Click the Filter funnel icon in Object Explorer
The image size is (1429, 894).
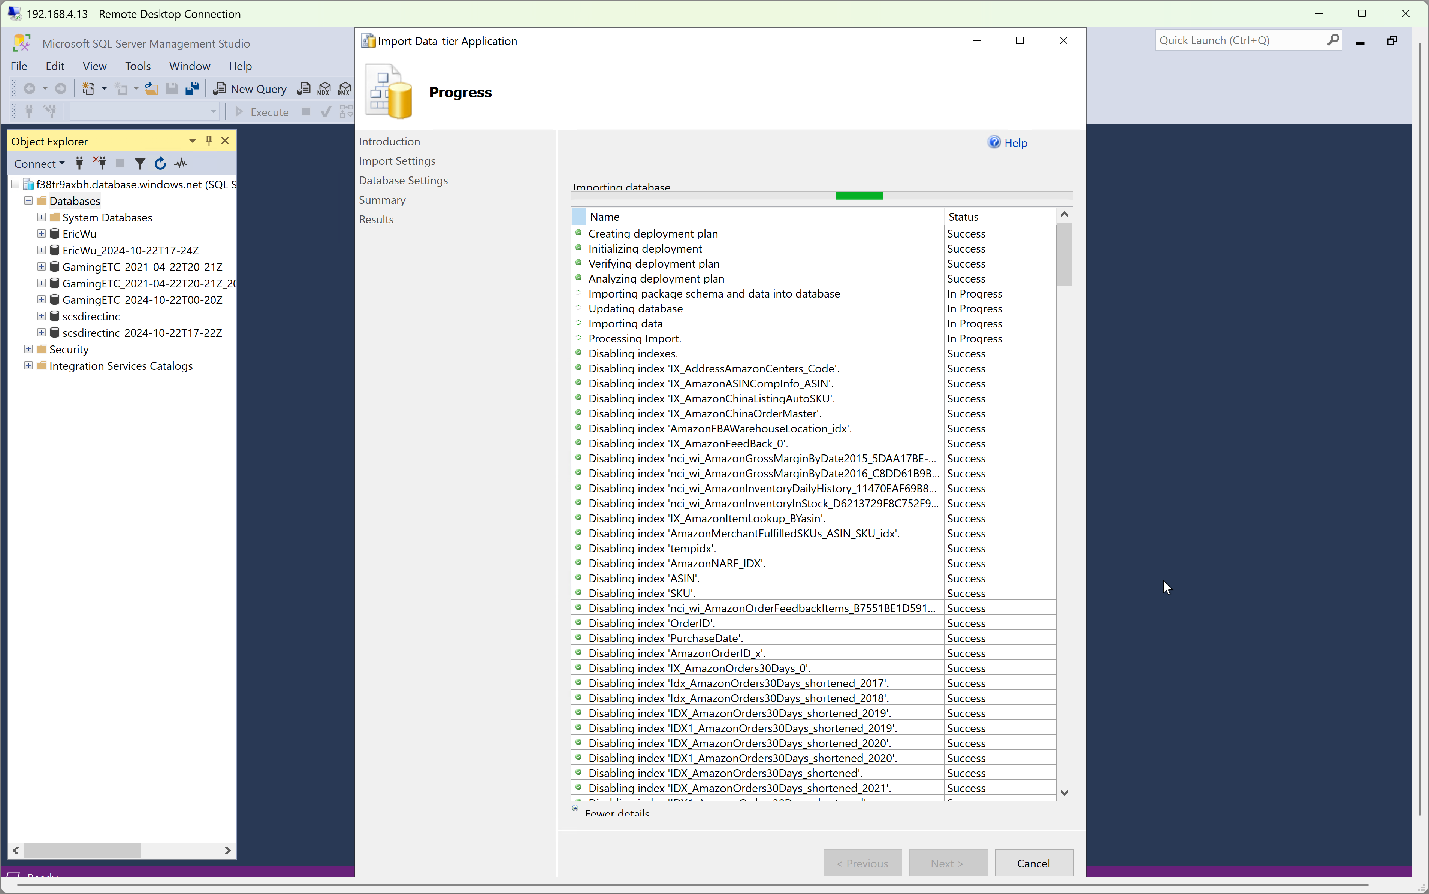(x=140, y=164)
